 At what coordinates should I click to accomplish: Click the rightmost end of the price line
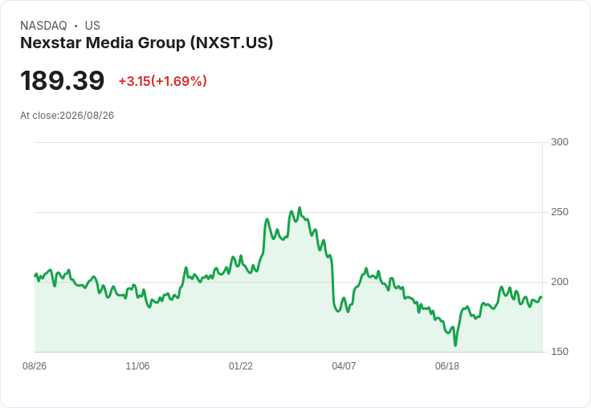click(541, 297)
